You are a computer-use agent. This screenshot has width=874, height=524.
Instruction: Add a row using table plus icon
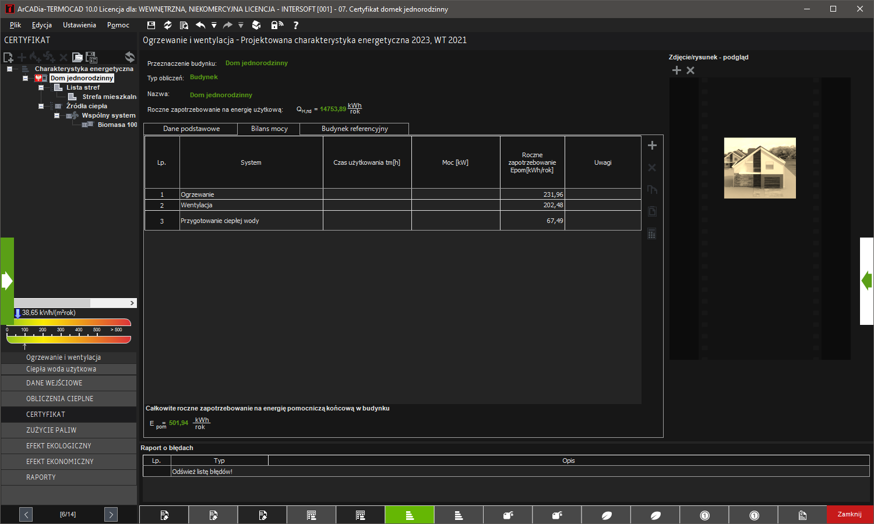(x=652, y=146)
